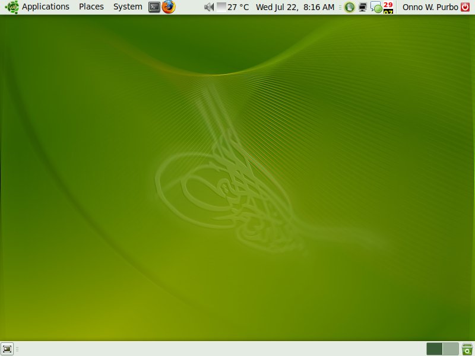Launch the Terminal from the panel
The height and width of the screenshot is (356, 475).
click(154, 7)
